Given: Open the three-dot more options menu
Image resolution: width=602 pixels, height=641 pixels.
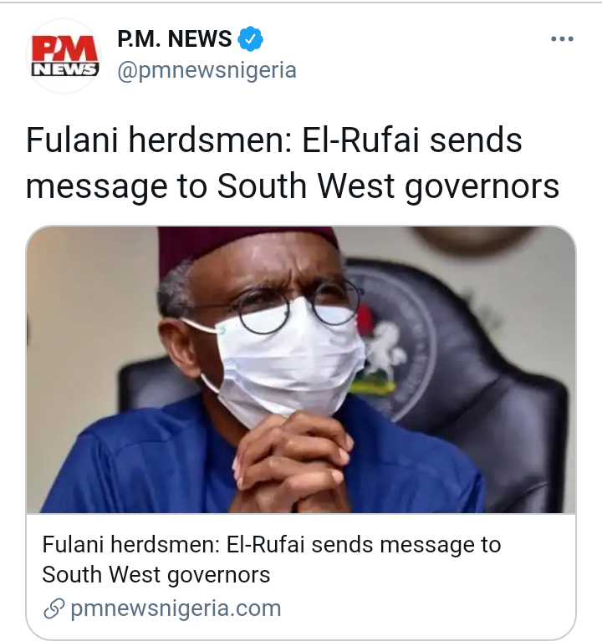Looking at the screenshot, I should [x=562, y=38].
